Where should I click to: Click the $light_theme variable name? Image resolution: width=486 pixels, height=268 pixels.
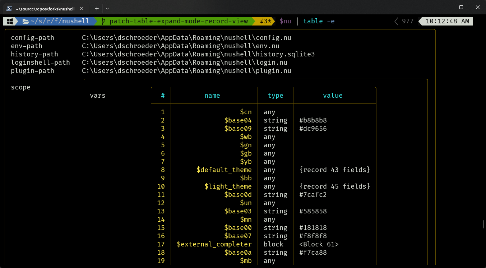point(228,186)
